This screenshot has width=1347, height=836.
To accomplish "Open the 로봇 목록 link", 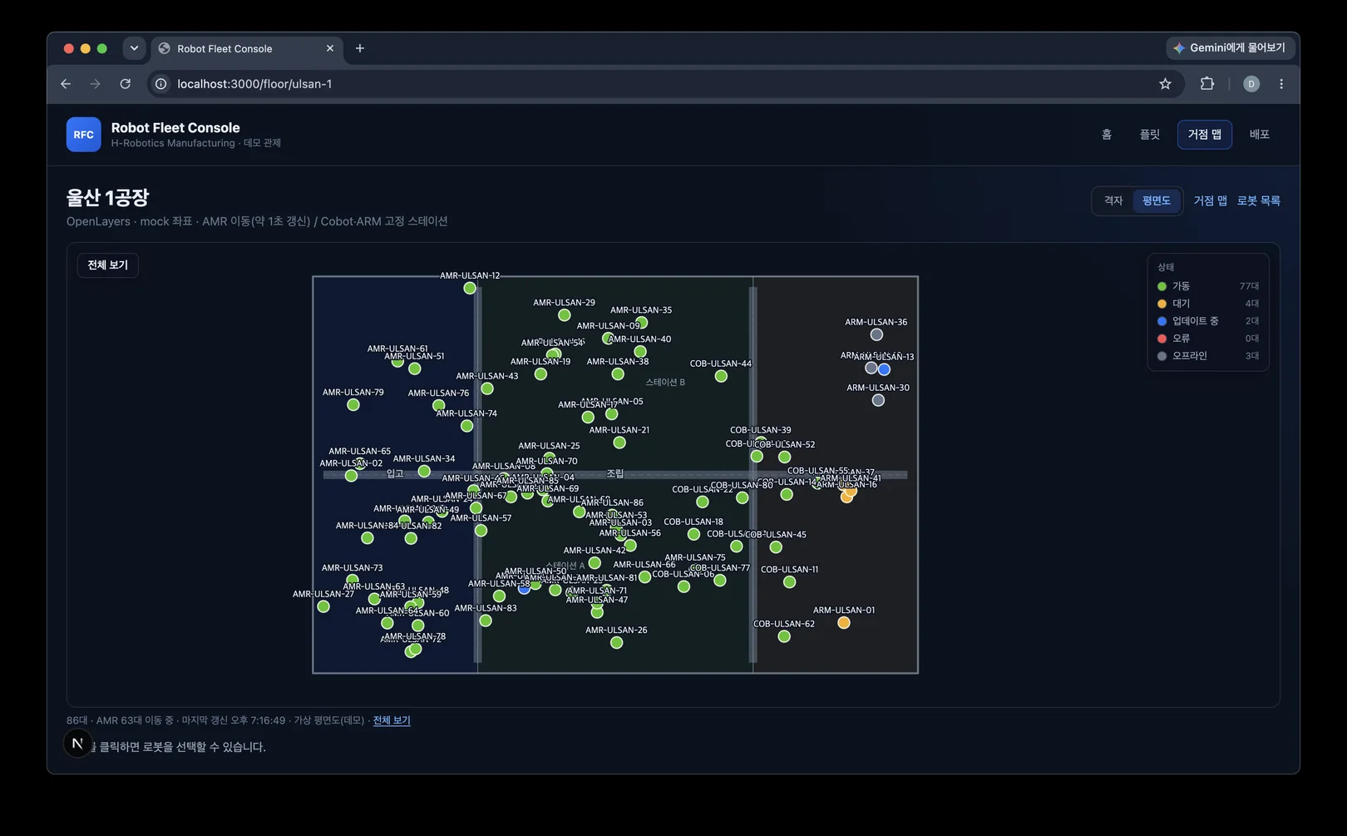I will pos(1259,200).
